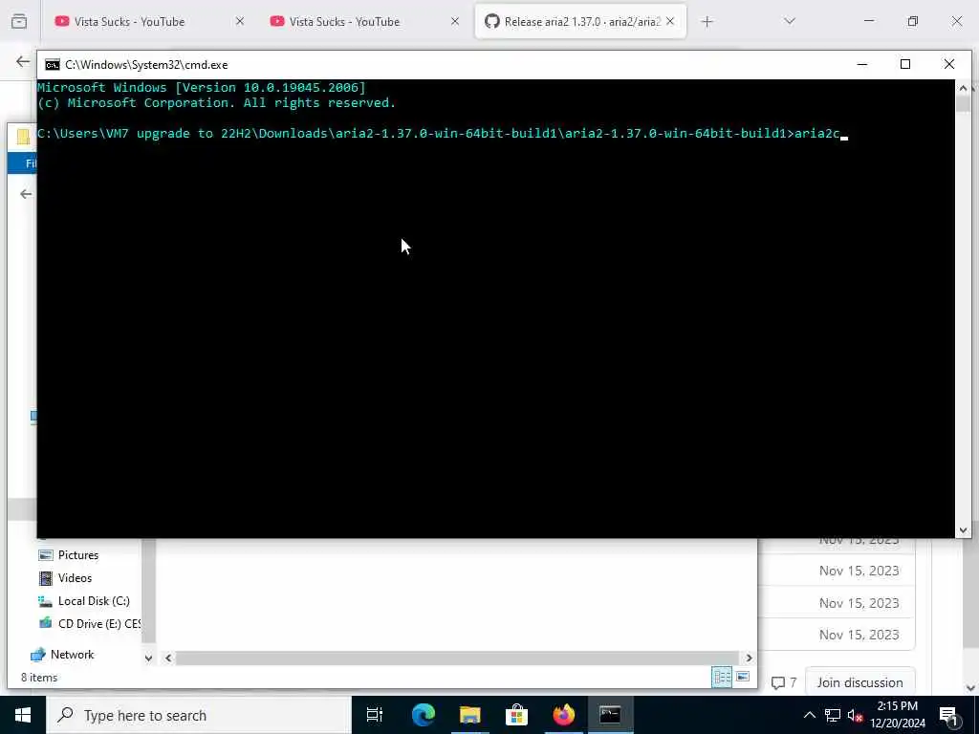Click the Local Disk drive icon
The height and width of the screenshot is (734, 979).
click(x=46, y=601)
